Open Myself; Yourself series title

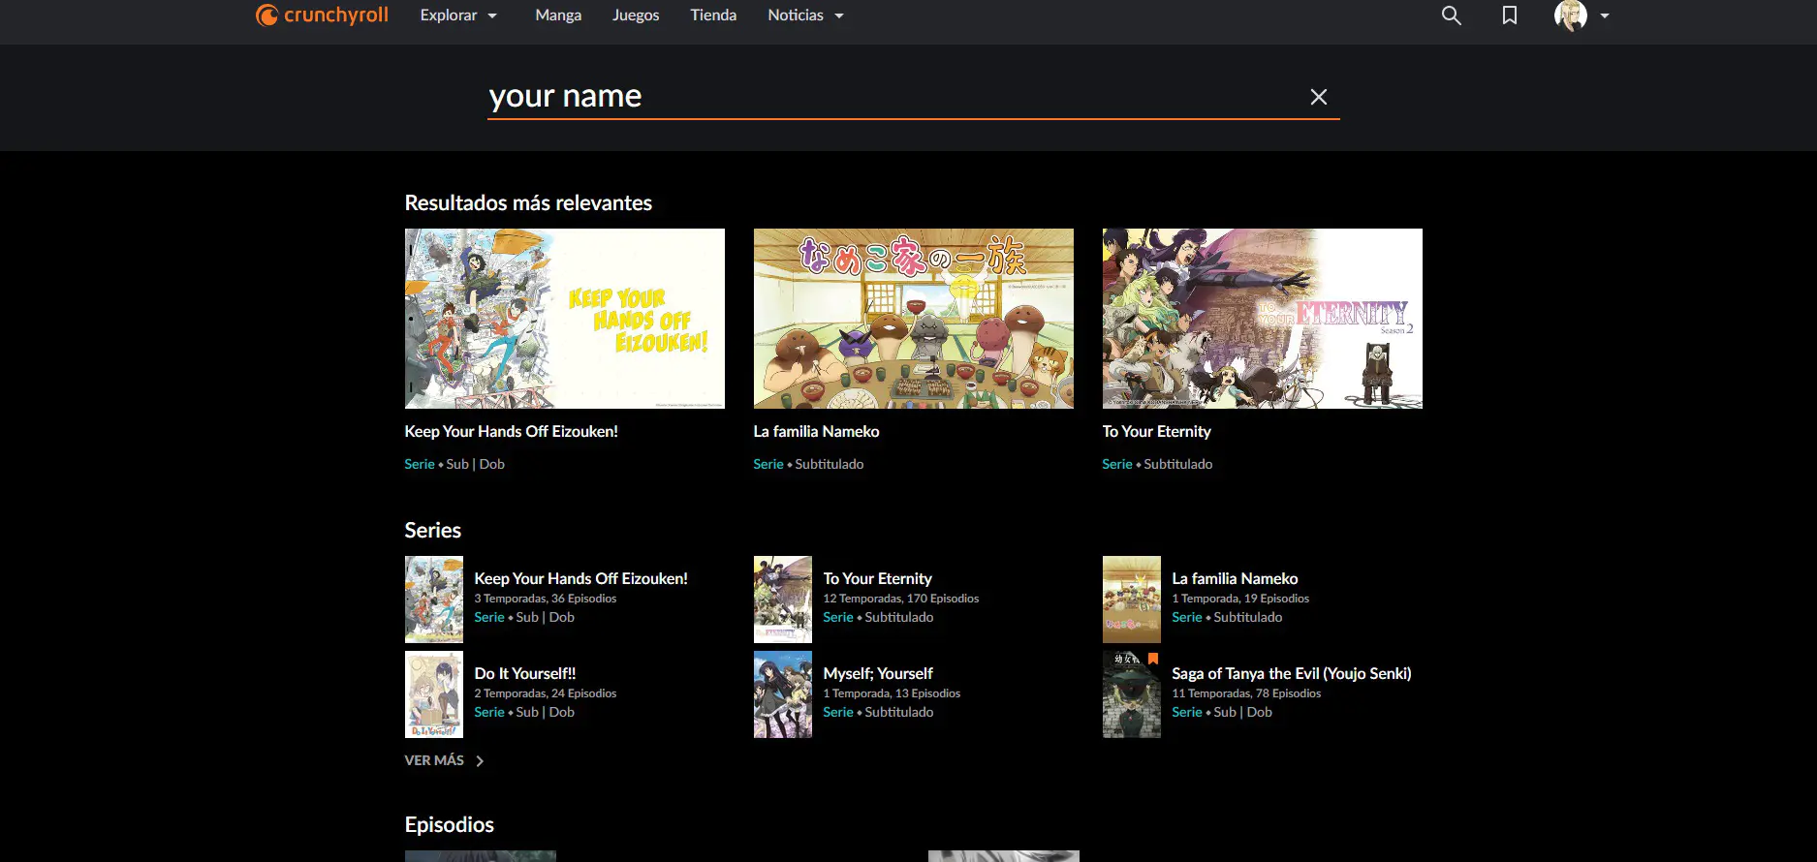pos(878,674)
